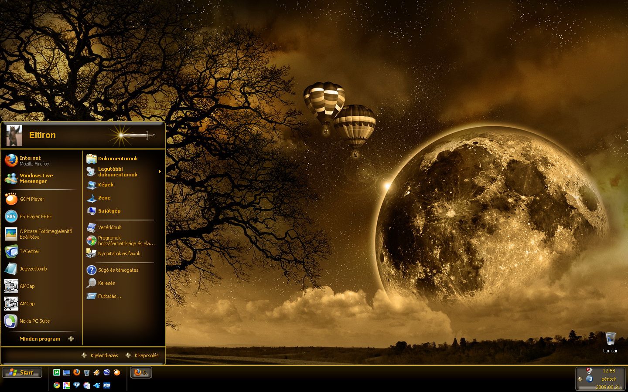Click the Eltiron username header
628x392 pixels.
tap(42, 135)
